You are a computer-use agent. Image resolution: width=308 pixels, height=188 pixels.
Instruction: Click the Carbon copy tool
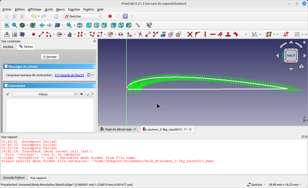tap(171, 34)
